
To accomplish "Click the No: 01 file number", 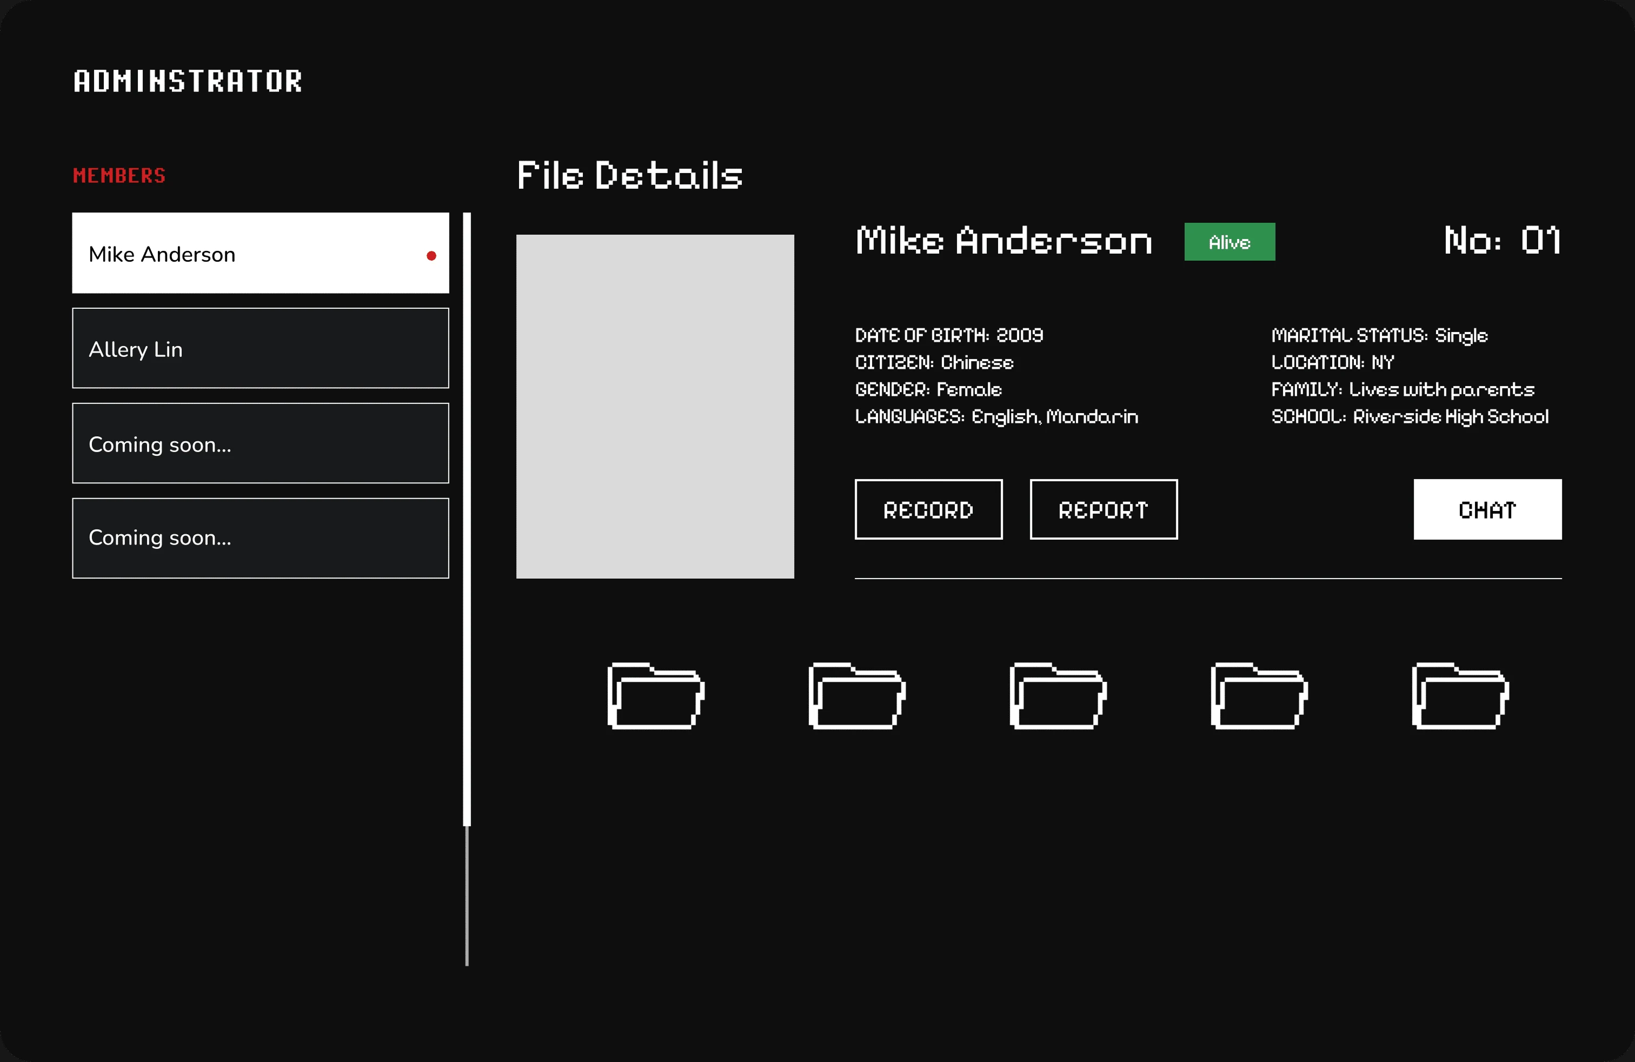I will click(x=1503, y=241).
